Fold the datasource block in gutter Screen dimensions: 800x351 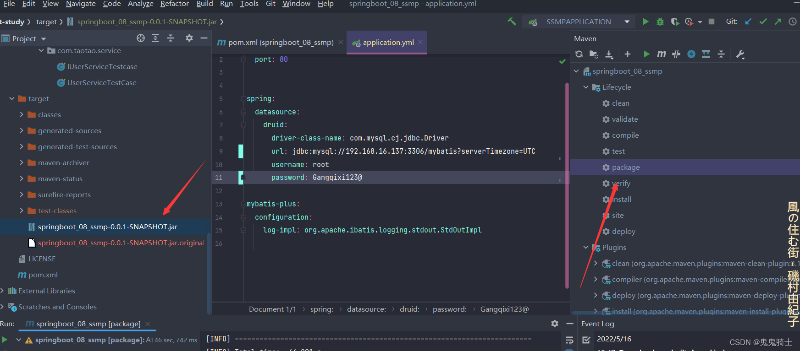coord(243,112)
